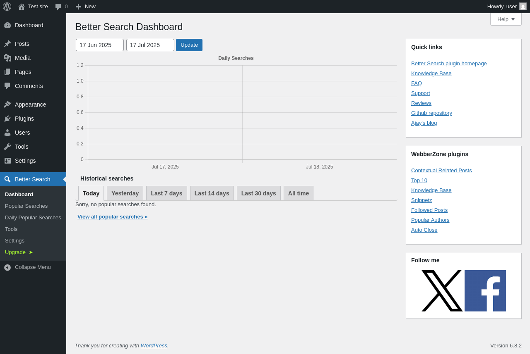
Task: Open Knowledge Base under Quick links
Action: [431, 73]
